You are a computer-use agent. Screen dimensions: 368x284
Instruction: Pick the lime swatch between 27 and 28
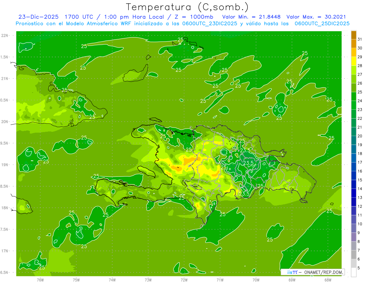point(354,70)
